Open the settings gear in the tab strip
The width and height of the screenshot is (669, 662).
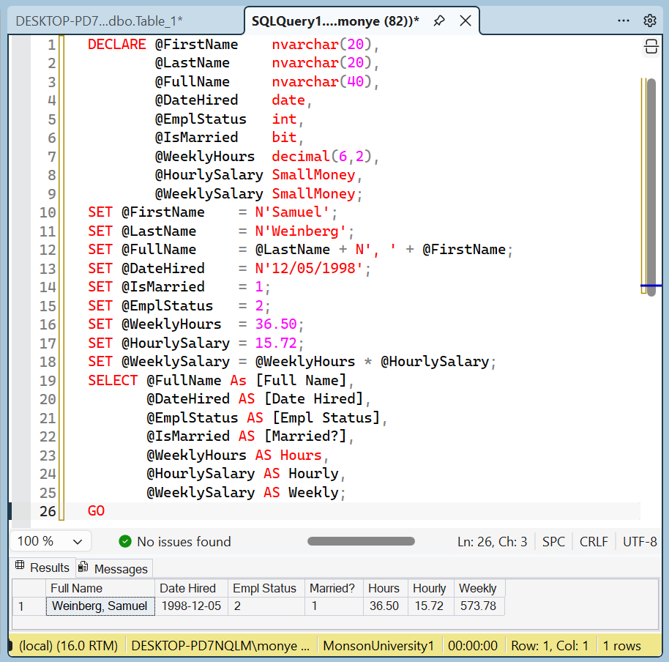[650, 21]
